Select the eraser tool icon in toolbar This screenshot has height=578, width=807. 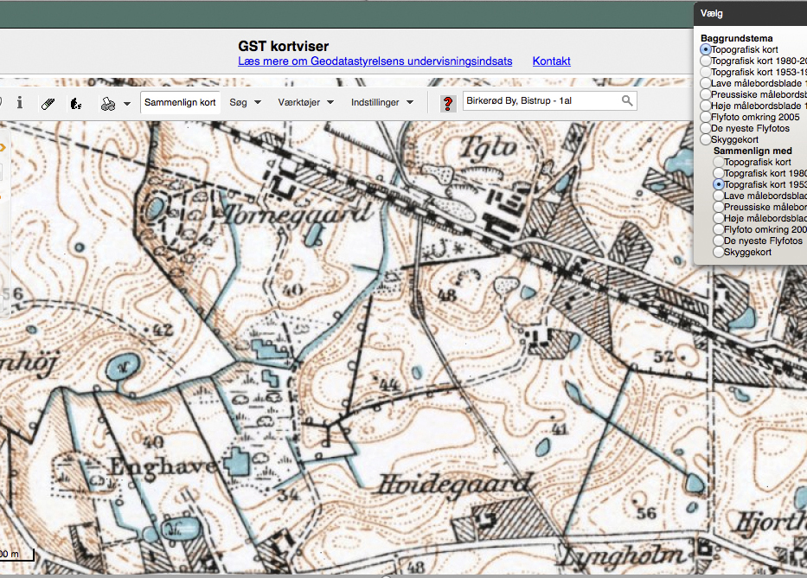[48, 103]
